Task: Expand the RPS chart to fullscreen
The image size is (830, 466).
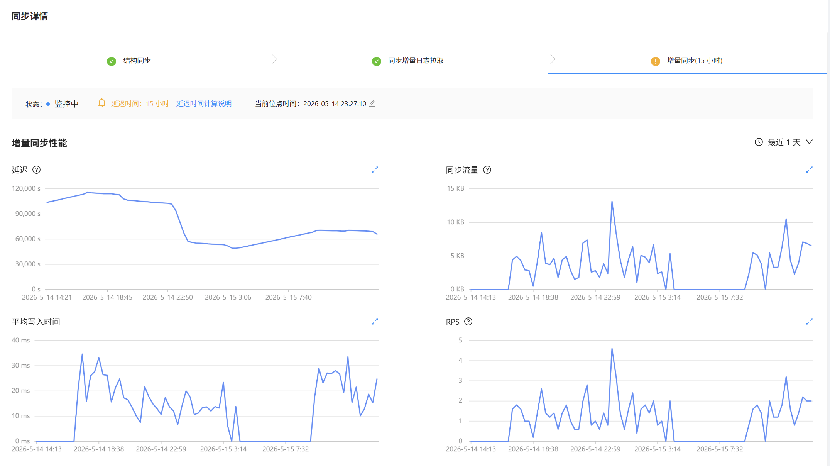Action: coord(809,322)
